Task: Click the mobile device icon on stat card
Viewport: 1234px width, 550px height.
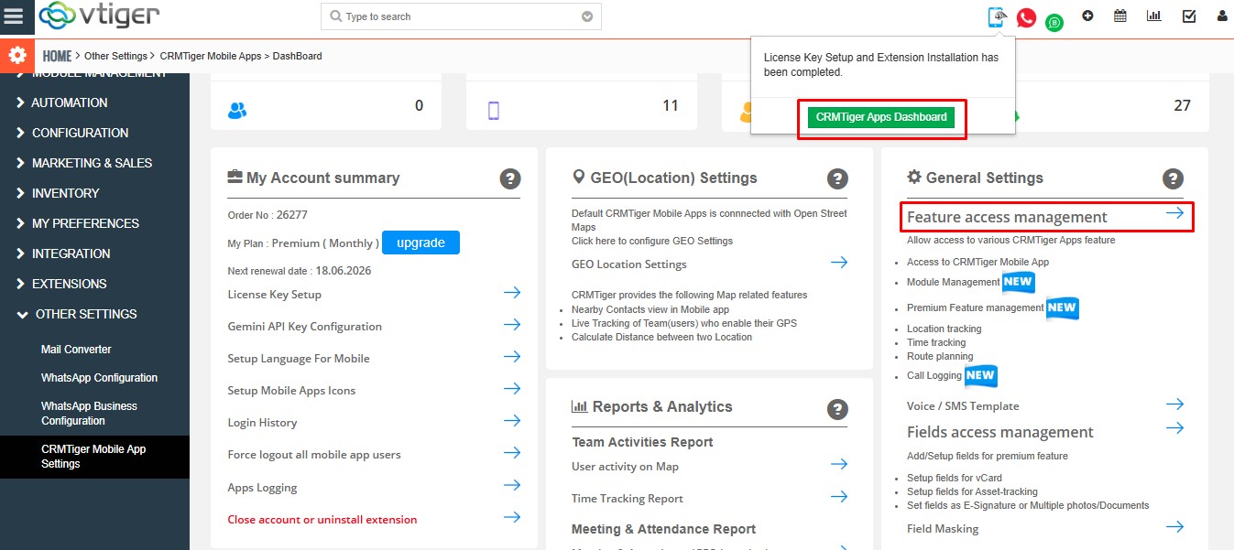Action: 494,111
